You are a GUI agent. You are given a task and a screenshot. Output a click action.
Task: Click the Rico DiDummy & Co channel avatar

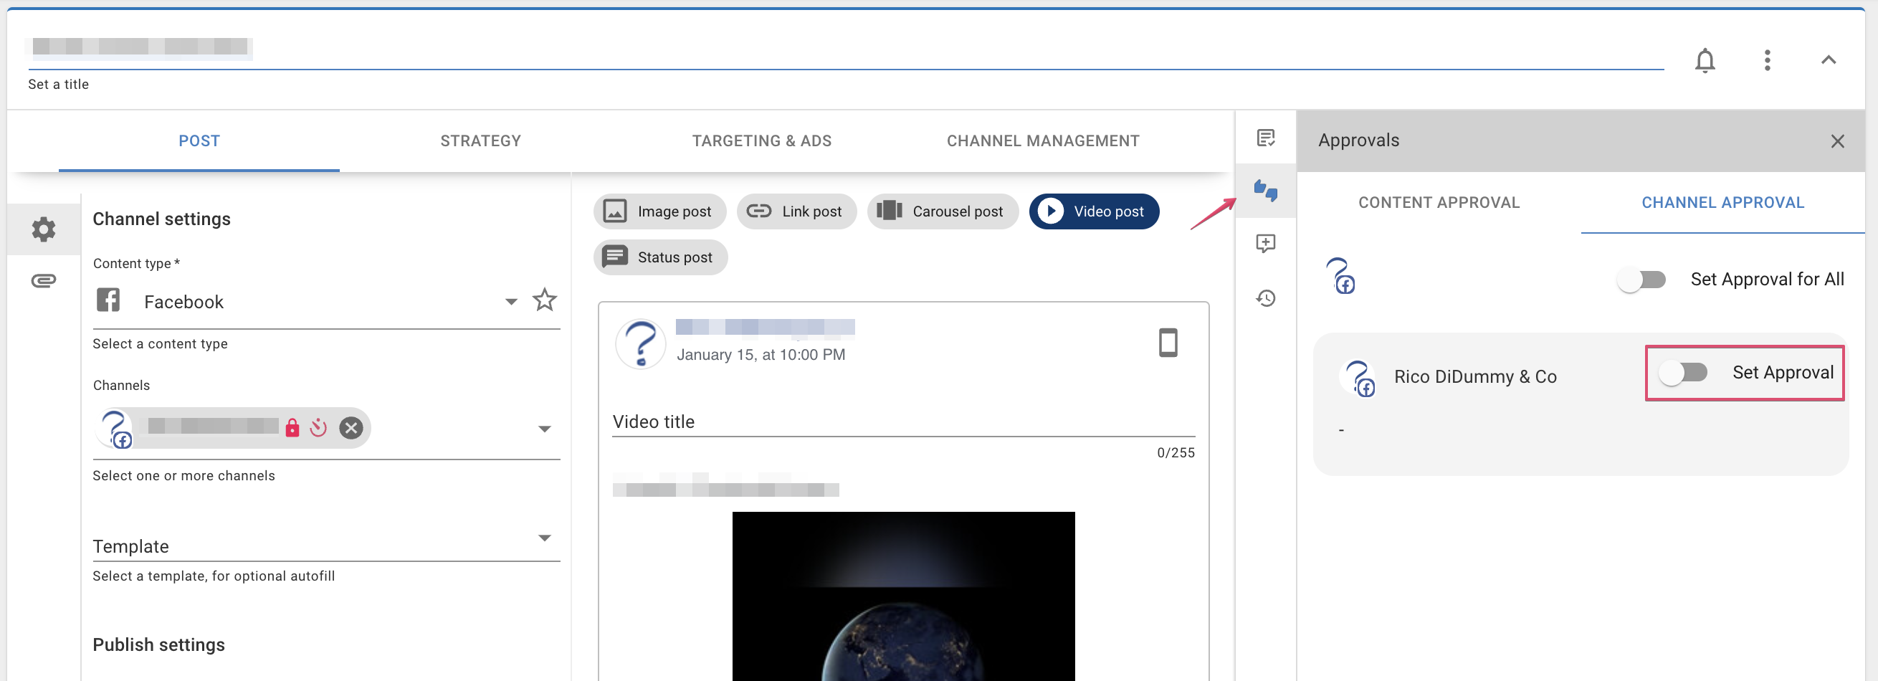[1358, 378]
